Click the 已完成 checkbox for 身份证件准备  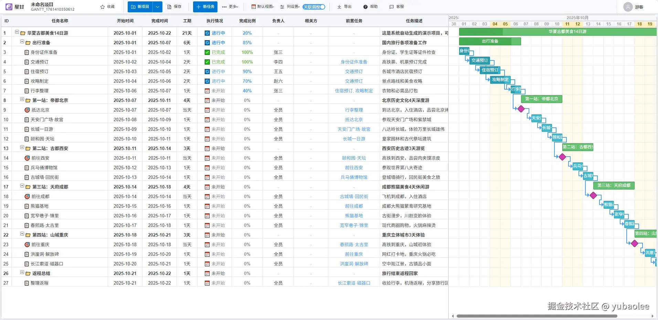pos(207,53)
